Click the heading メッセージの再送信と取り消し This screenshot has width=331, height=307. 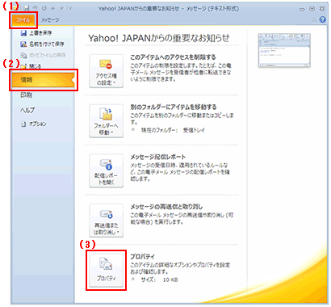166,207
